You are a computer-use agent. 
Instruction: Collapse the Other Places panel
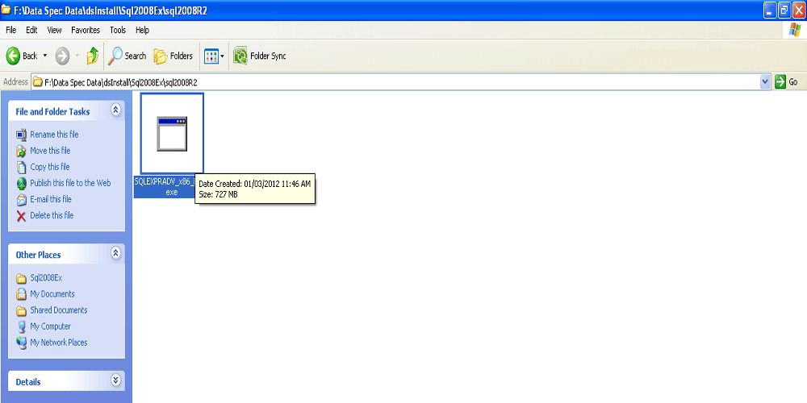click(115, 252)
